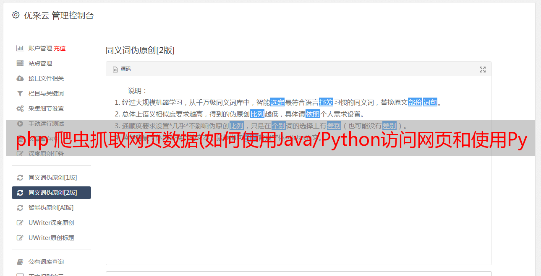Select the active 同义词伪原创[2版] item

51,193
